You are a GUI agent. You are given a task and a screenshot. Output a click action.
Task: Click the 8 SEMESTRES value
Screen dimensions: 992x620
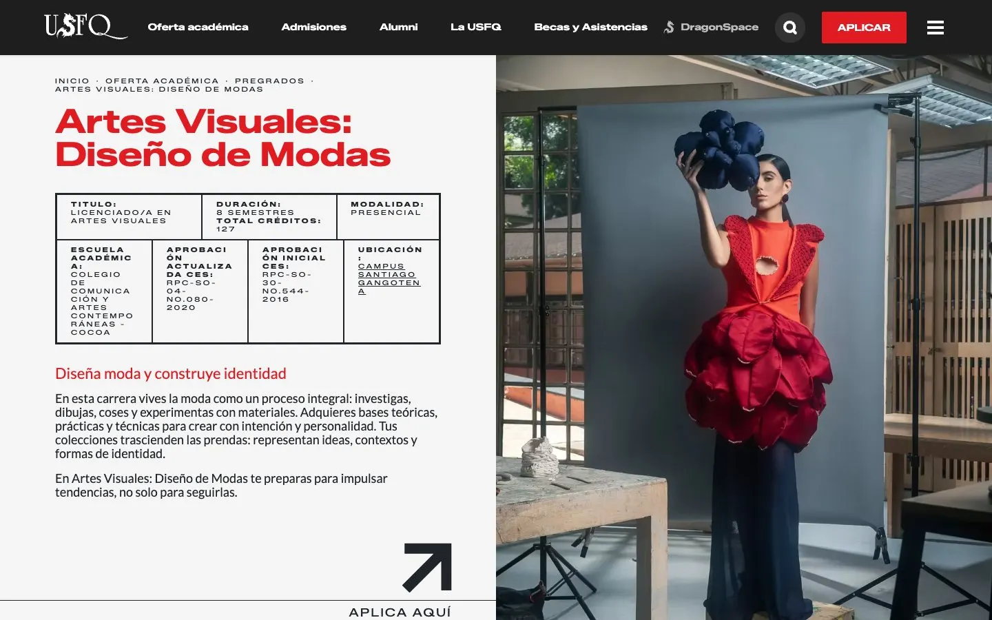tap(255, 212)
